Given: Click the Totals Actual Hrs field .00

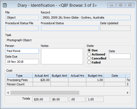Looking at the screenshot, I should point(77,99).
